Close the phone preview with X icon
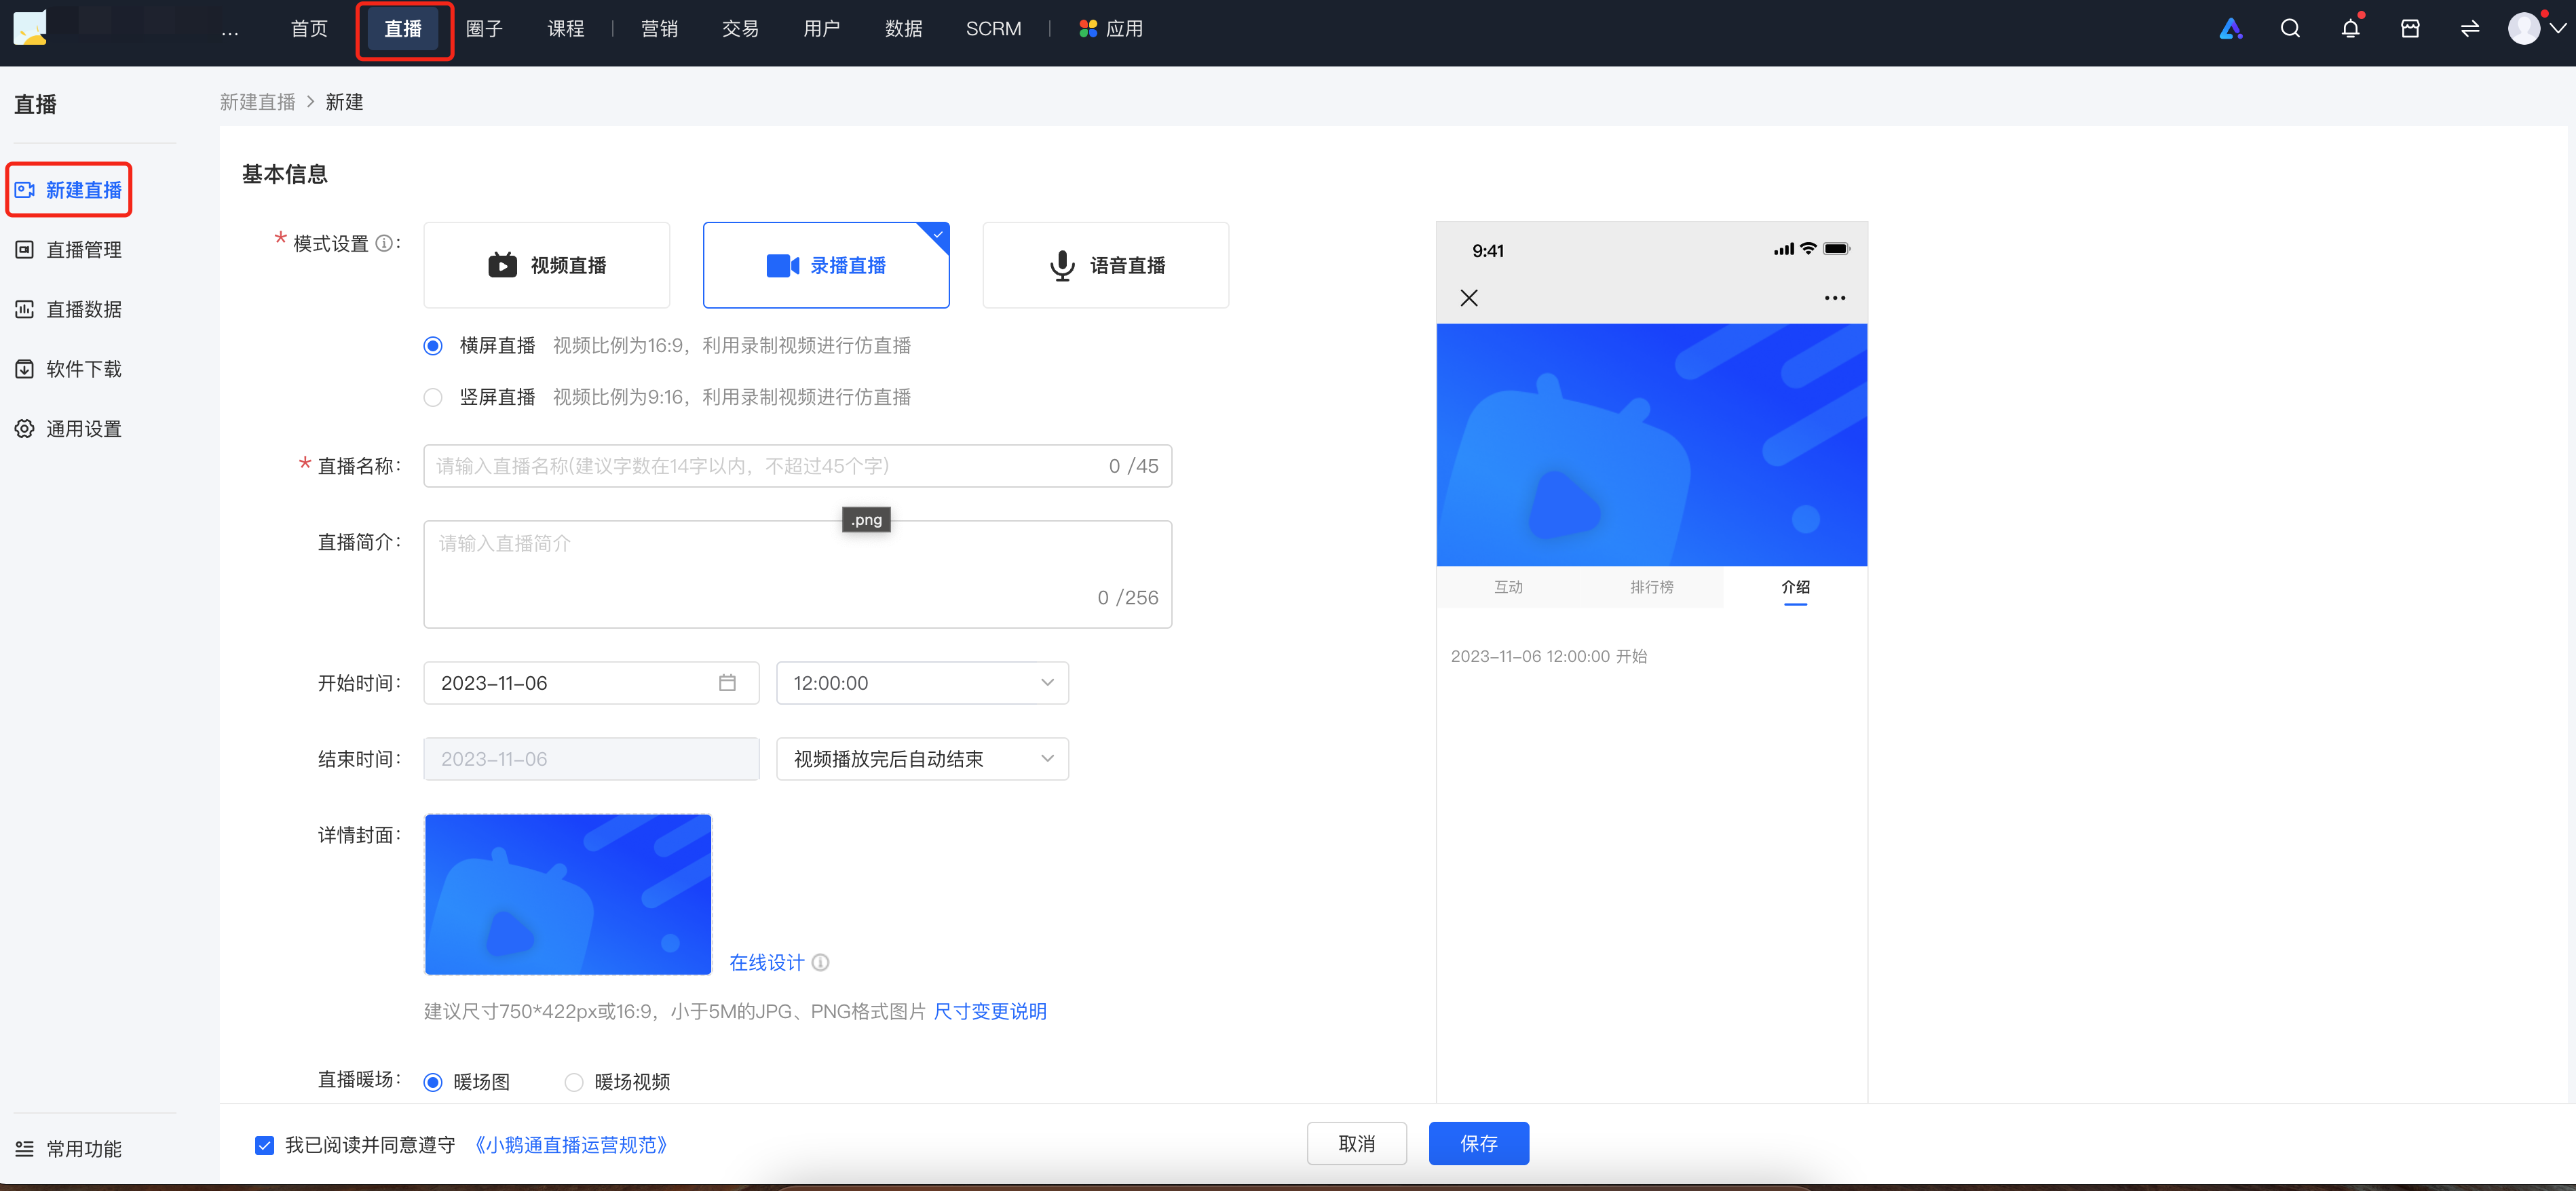The height and width of the screenshot is (1191, 2576). point(1469,298)
